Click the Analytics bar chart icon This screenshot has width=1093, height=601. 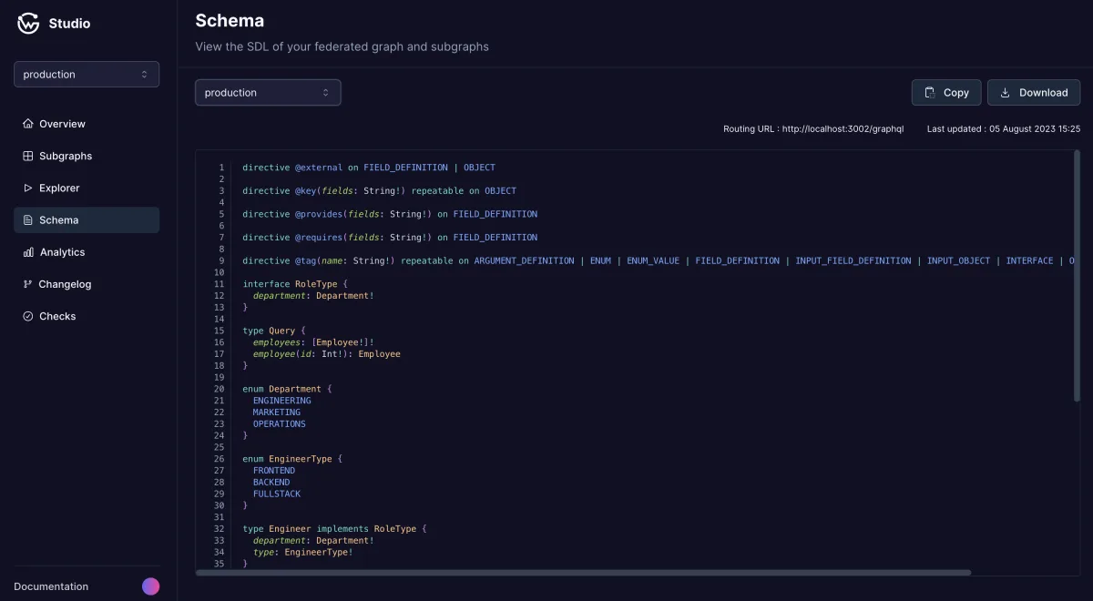(28, 252)
